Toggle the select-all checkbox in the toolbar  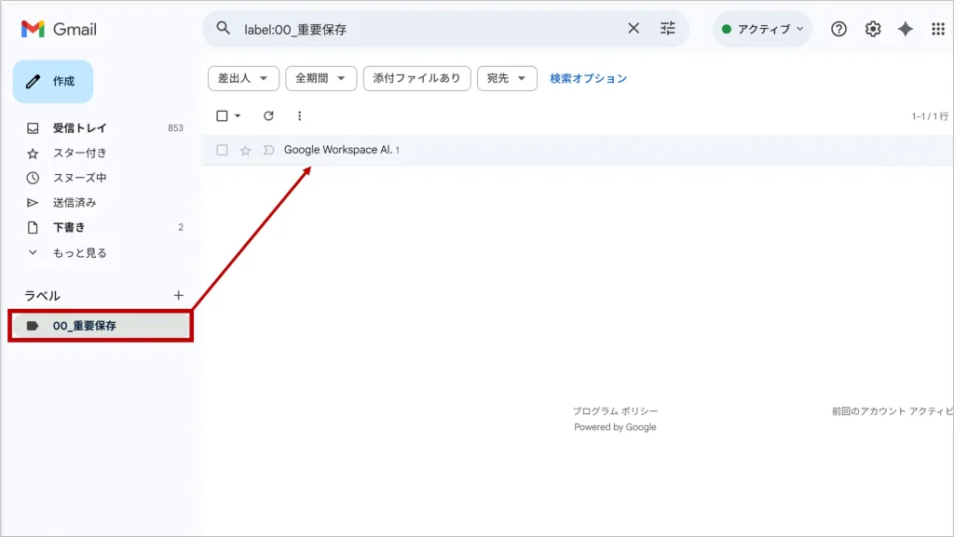[x=222, y=116]
